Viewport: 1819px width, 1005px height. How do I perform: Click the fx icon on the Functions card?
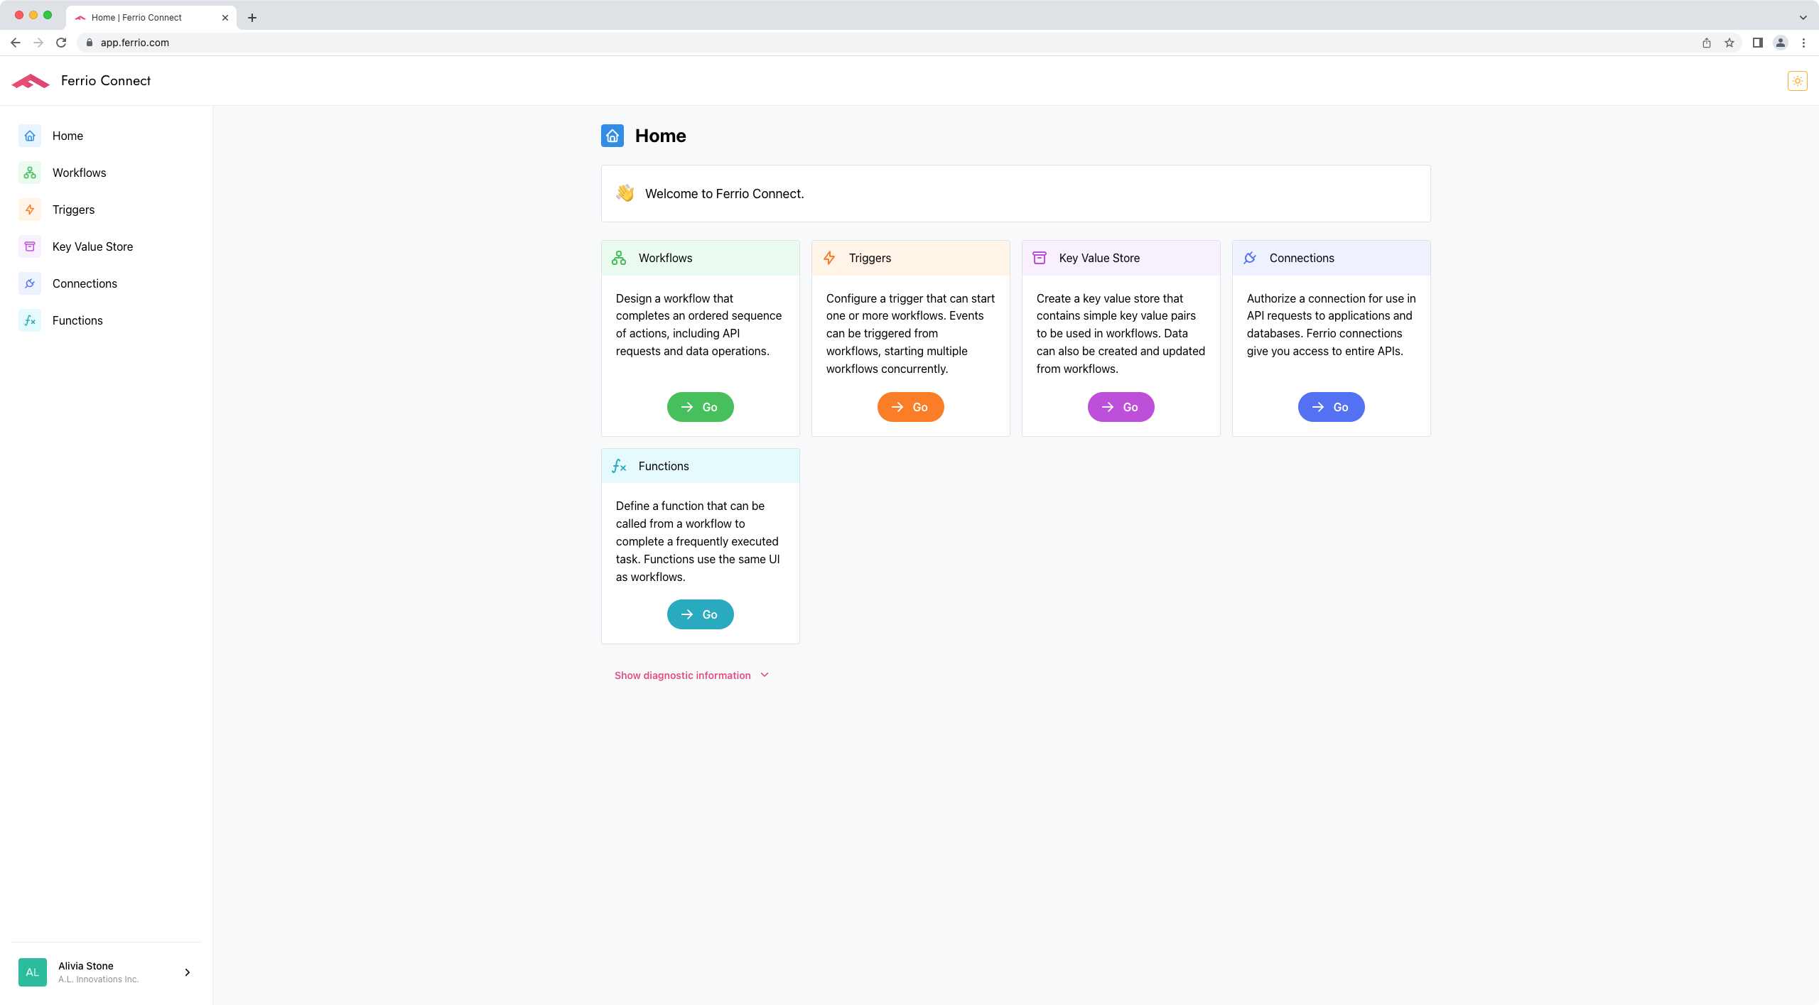pos(619,466)
